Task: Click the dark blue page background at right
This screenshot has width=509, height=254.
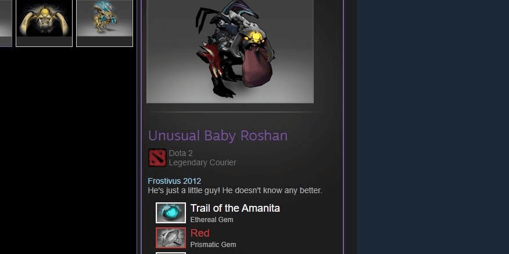Action: click(x=433, y=127)
